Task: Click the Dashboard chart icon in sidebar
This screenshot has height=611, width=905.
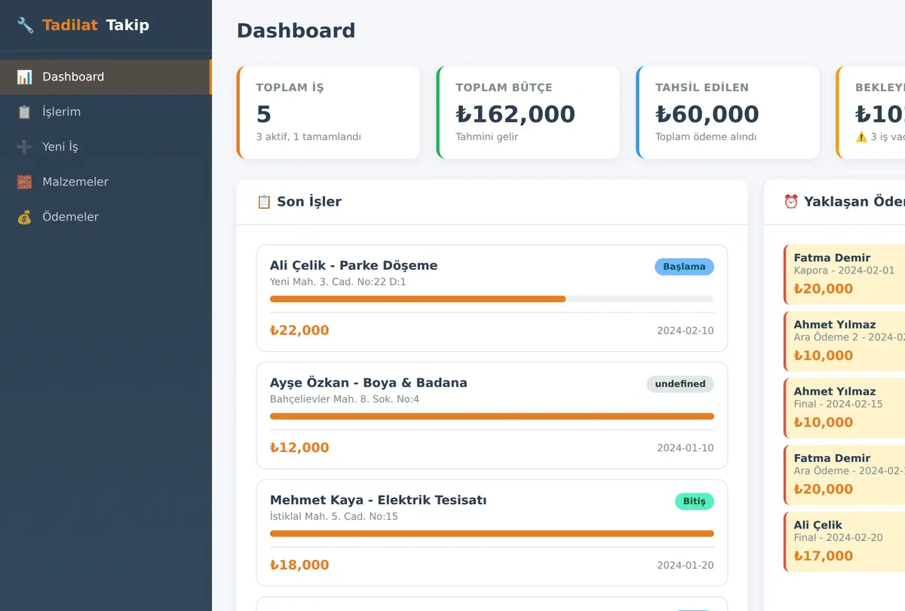Action: 24,77
